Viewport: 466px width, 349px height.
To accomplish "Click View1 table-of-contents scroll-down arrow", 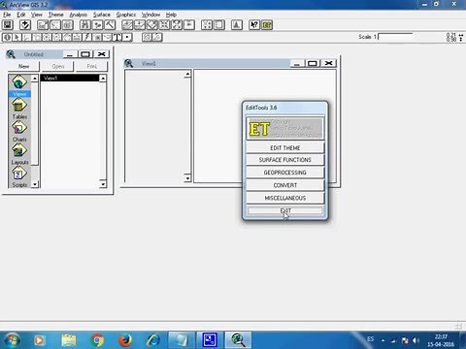I will click(x=187, y=178).
